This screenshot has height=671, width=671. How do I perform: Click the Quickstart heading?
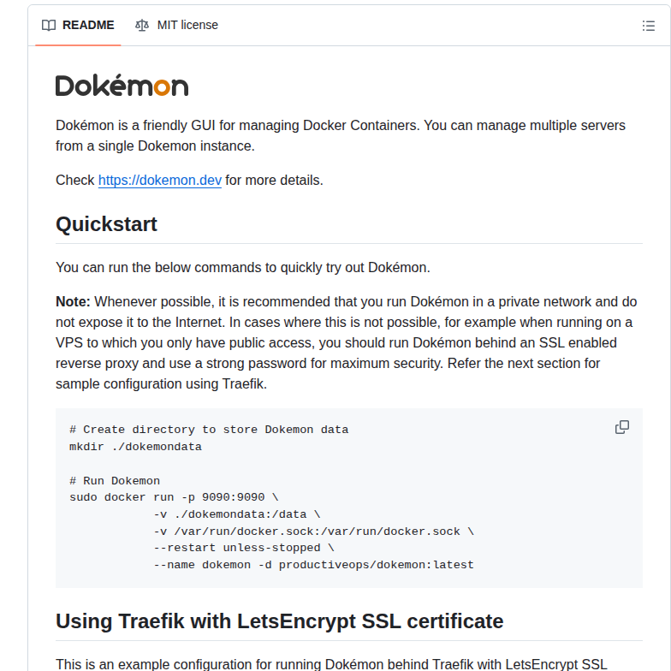(x=106, y=224)
